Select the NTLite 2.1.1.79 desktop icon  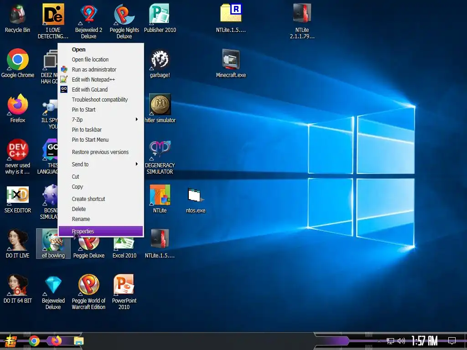[302, 21]
